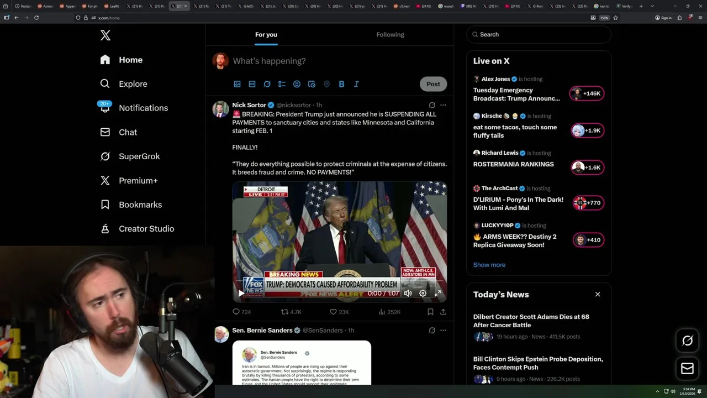This screenshot has height=398, width=707.
Task: Join Alex Jones' Tuesday Emergency Broadcast
Action: click(516, 95)
